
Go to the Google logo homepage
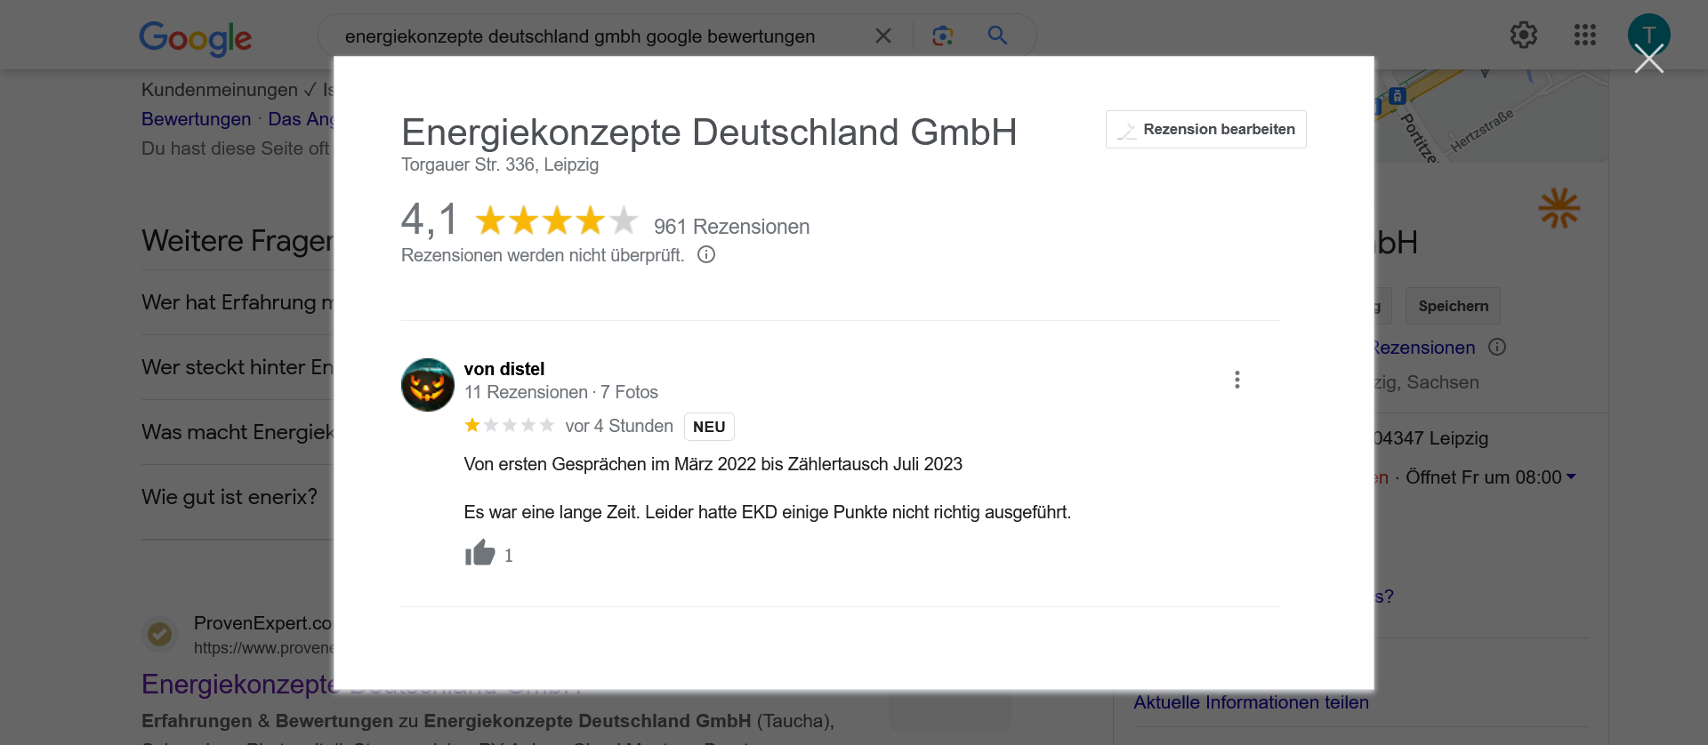pyautogui.click(x=196, y=37)
